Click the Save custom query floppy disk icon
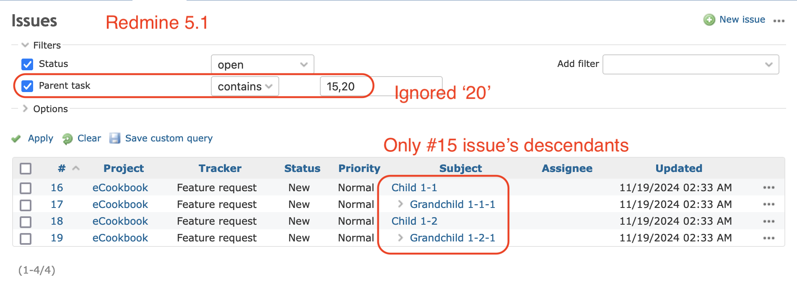 114,138
